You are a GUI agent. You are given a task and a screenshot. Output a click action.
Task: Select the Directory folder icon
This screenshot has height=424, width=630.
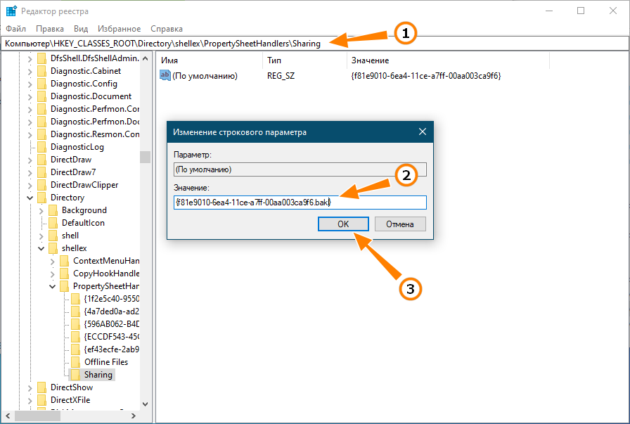tap(41, 198)
